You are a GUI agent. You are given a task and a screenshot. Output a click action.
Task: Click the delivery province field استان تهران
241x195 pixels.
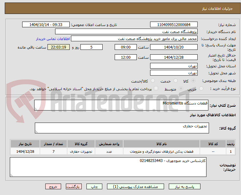click(x=174, y=66)
